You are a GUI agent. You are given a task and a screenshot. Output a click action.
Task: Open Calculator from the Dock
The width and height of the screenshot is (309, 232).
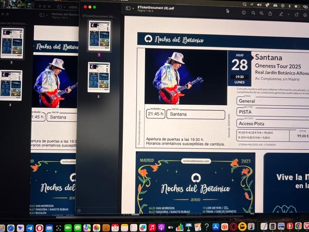point(272,226)
